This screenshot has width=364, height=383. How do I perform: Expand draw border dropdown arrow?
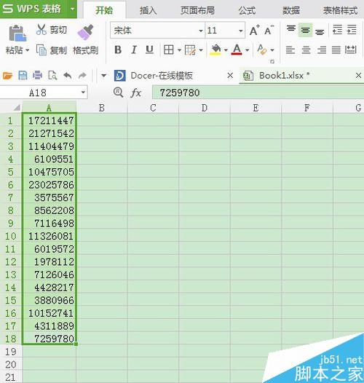tap(201, 50)
